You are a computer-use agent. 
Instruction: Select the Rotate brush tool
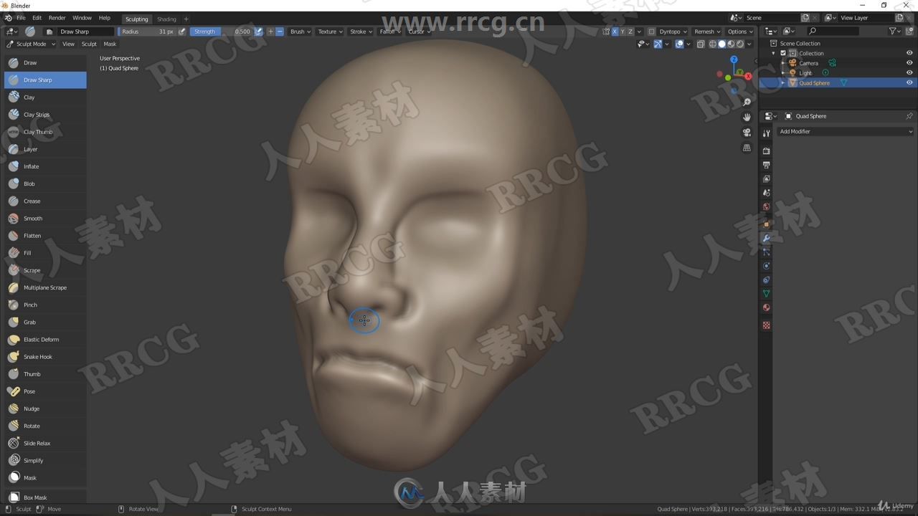coord(45,426)
